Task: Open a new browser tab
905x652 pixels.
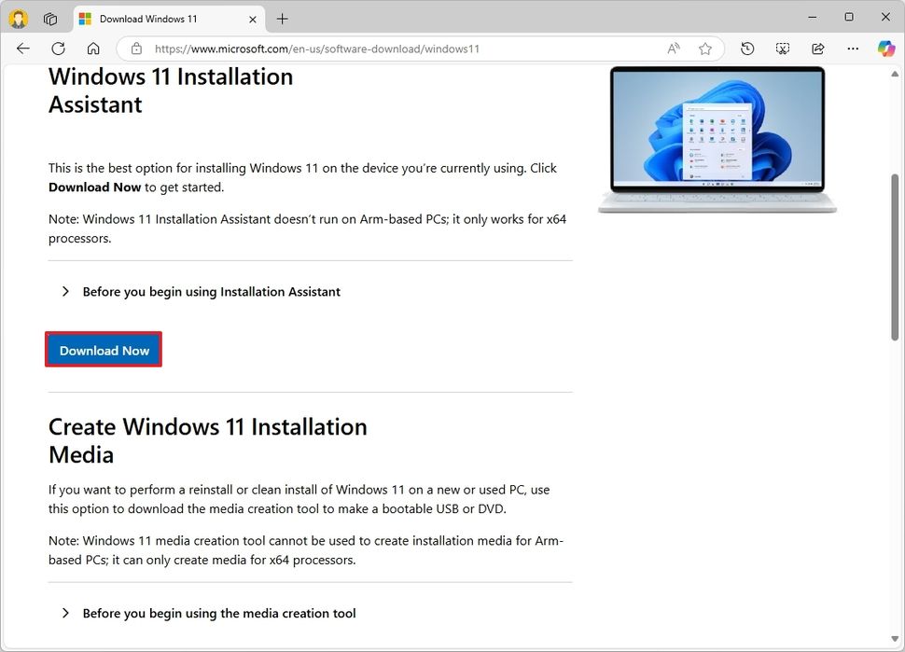Action: click(282, 18)
